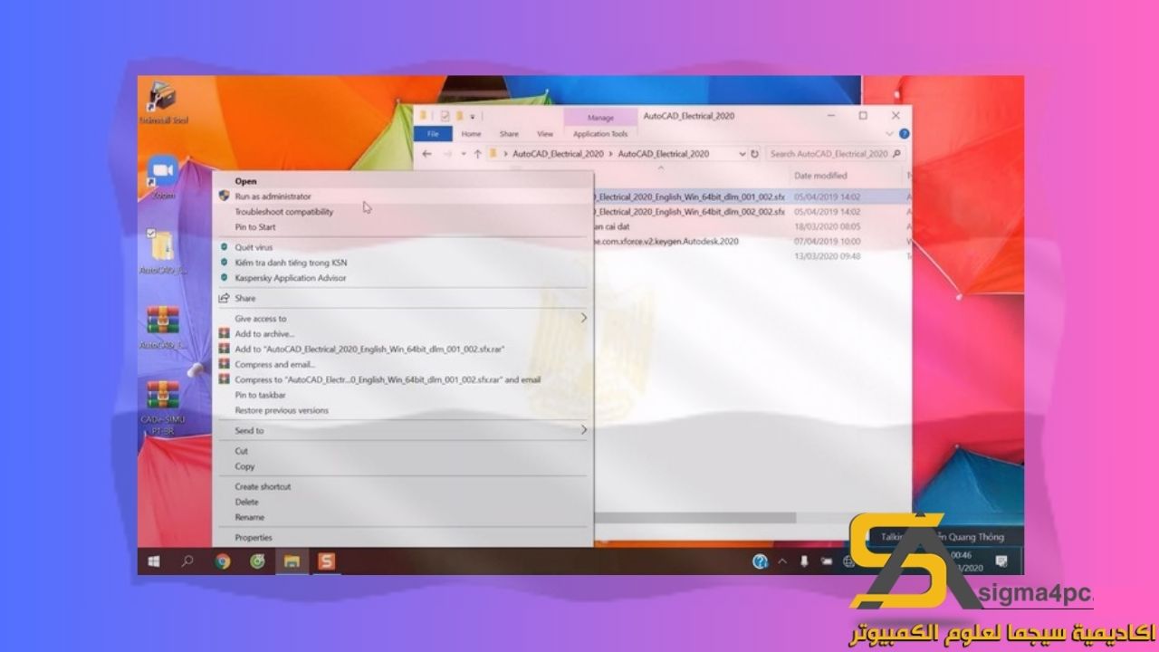
Task: Expand the Send to submenu arrow
Action: coord(584,430)
